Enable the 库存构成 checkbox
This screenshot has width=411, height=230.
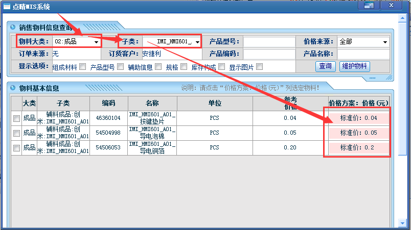221,67
